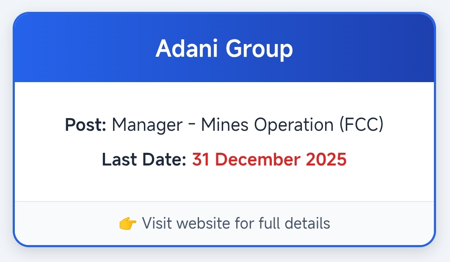
Task: Click the red year 2025
Action: coord(326,160)
